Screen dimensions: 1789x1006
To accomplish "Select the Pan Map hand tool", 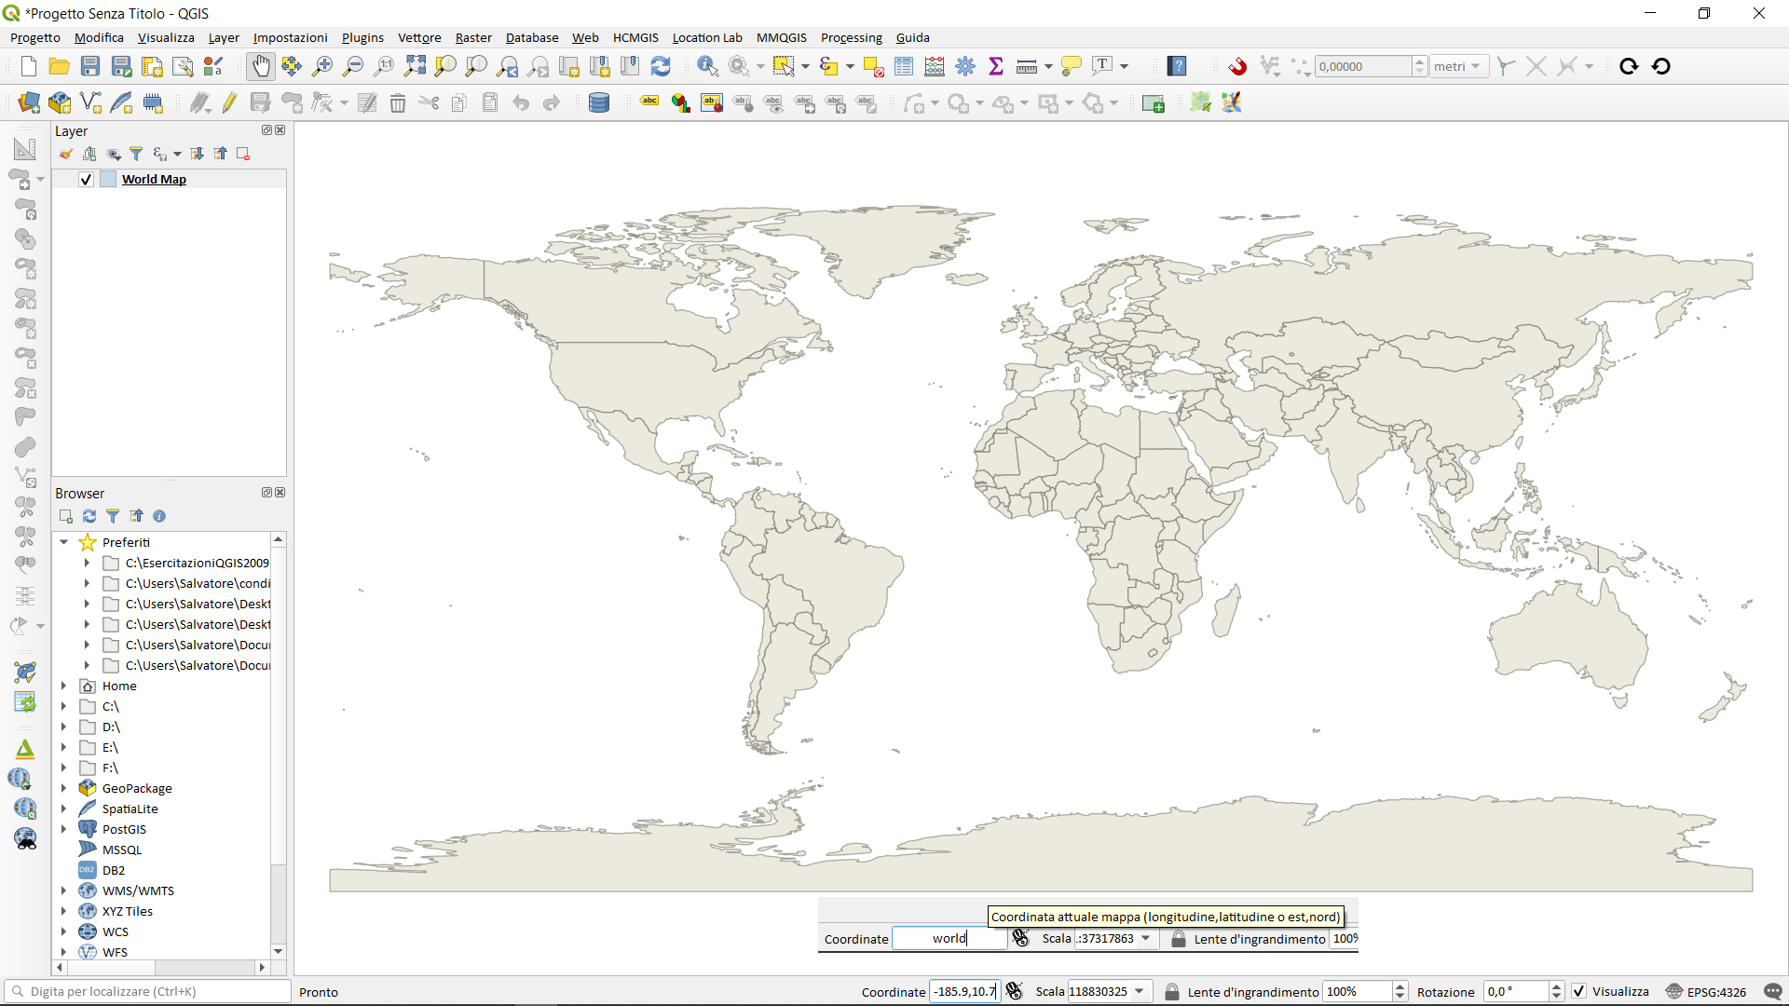I will tap(261, 66).
